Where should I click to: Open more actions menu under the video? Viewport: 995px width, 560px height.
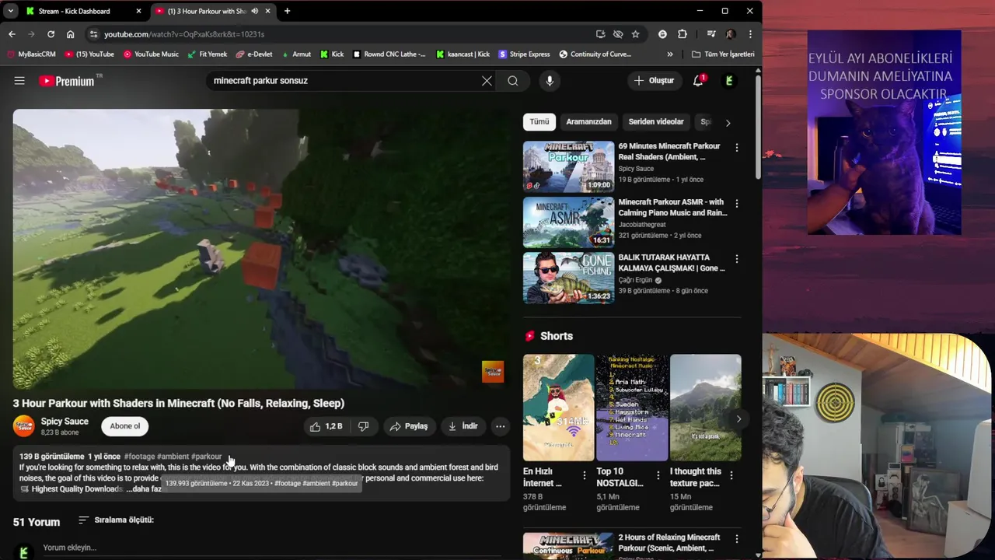[x=501, y=426]
